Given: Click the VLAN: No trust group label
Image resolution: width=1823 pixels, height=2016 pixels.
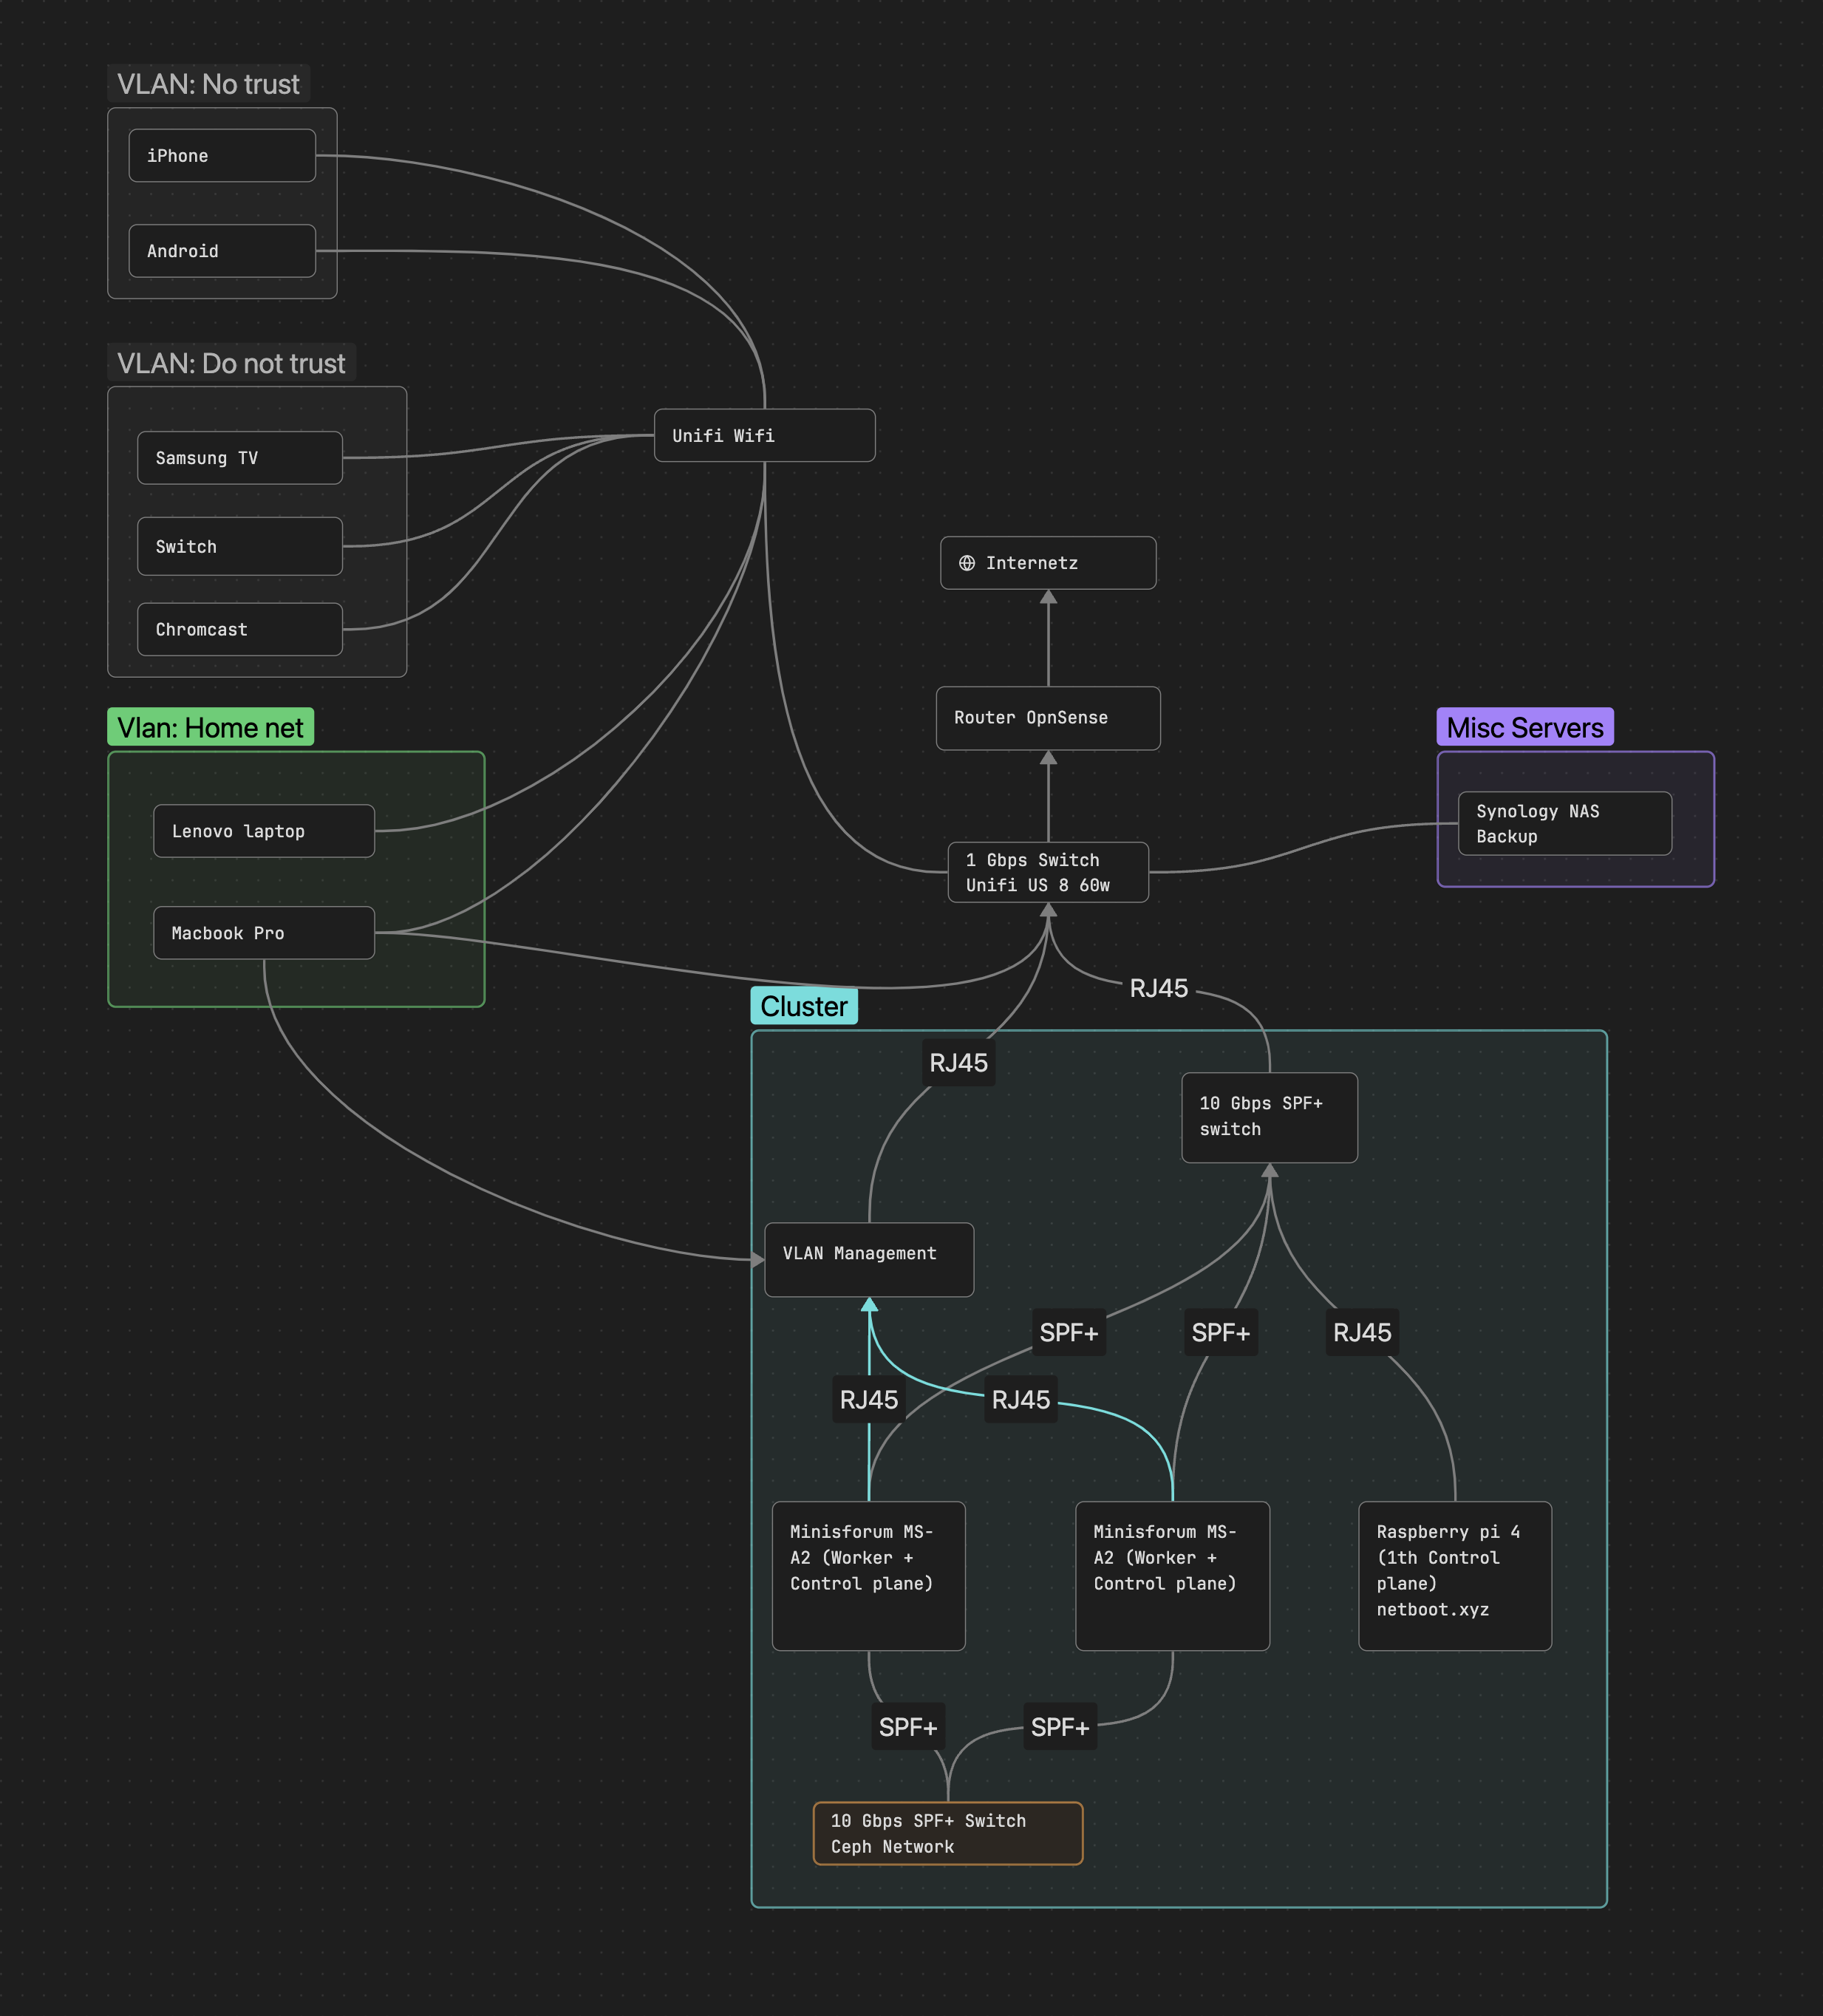Looking at the screenshot, I should (208, 84).
